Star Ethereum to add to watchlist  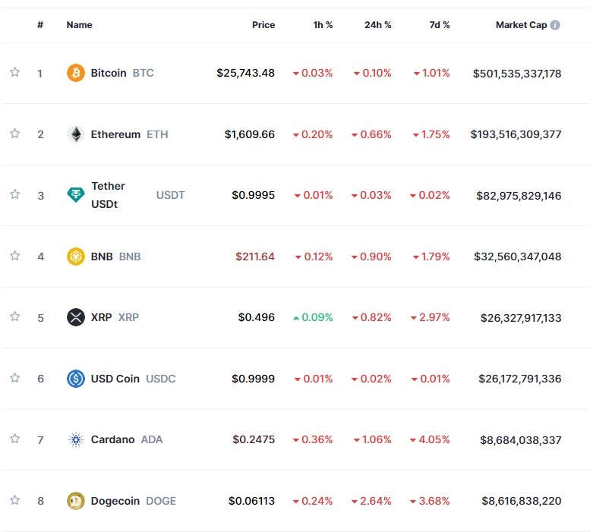pyautogui.click(x=14, y=134)
